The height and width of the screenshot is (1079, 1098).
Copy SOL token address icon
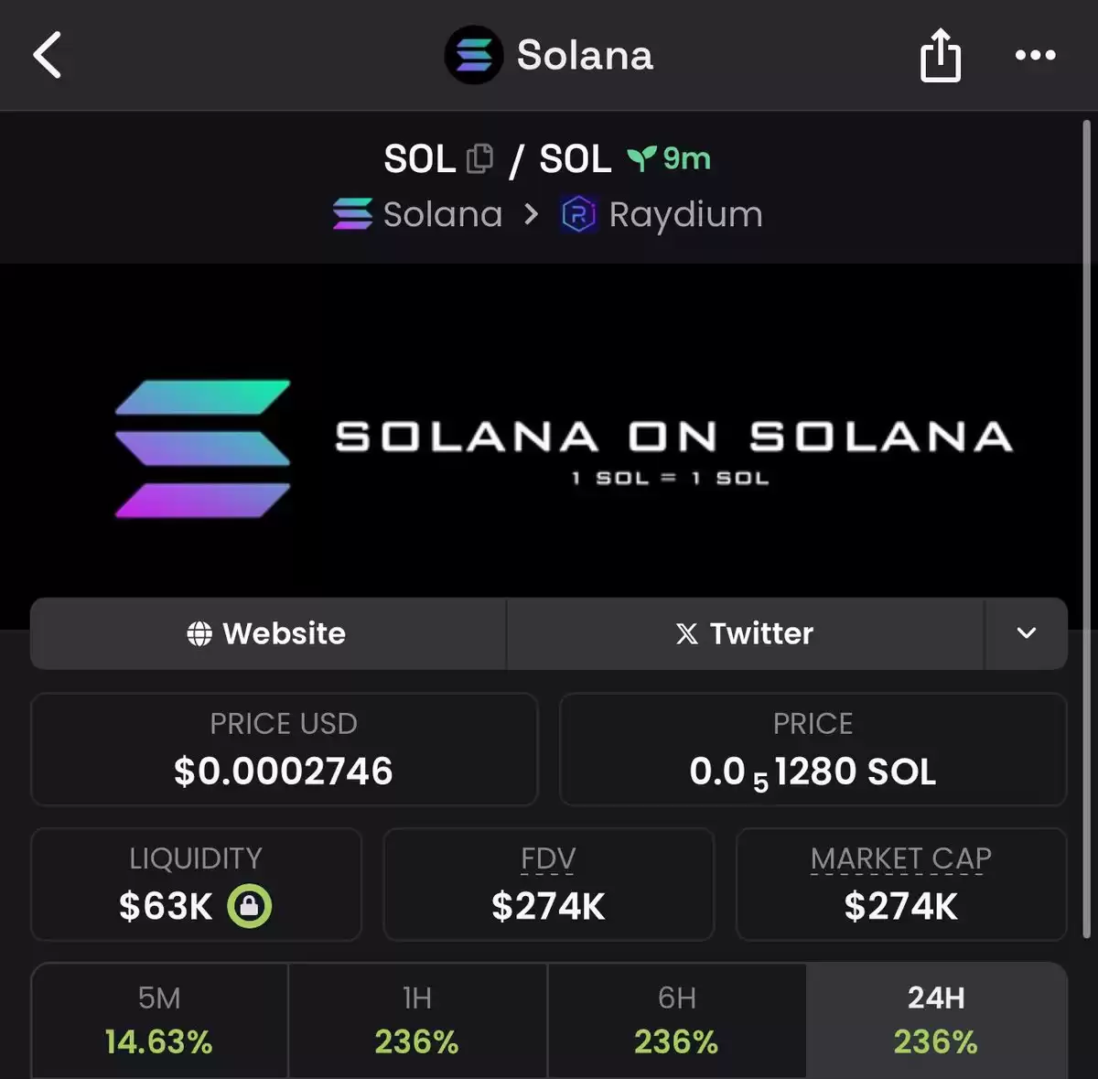coord(479,159)
